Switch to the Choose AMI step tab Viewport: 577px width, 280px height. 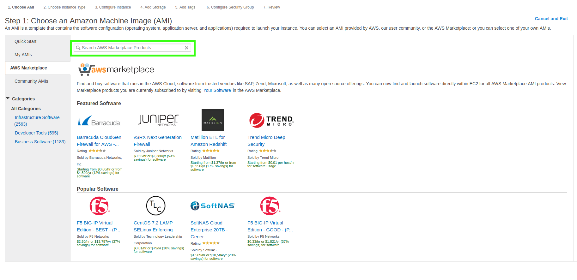coord(21,7)
